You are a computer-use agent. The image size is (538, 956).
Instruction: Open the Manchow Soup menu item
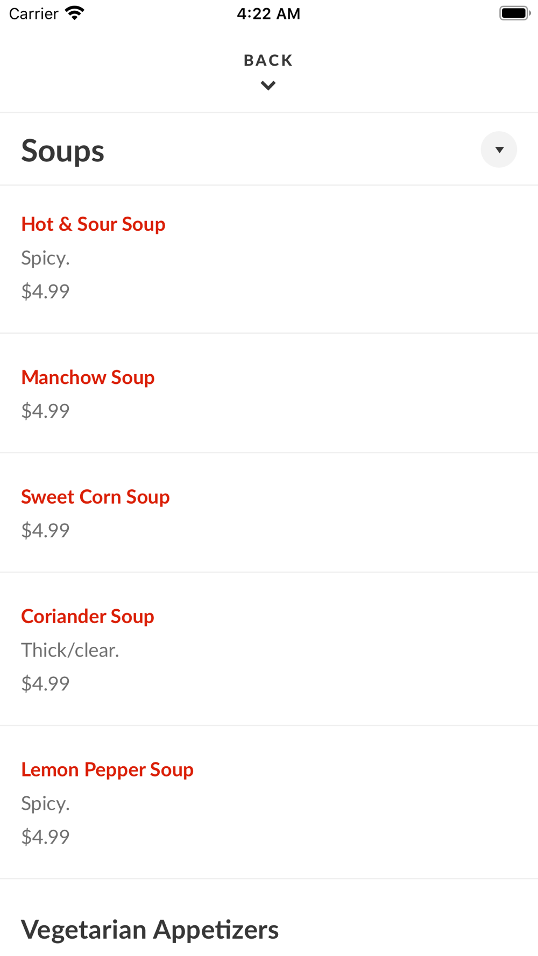[88, 377]
